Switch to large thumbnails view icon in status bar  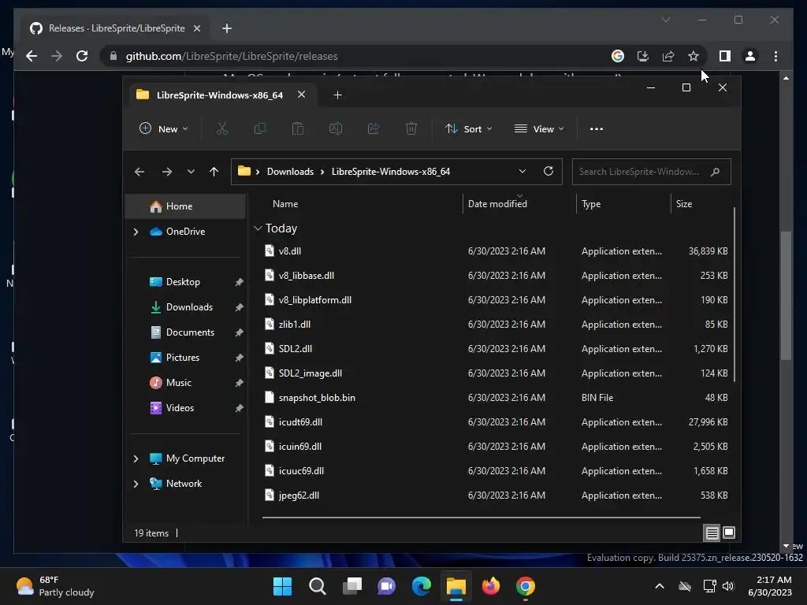[729, 533]
